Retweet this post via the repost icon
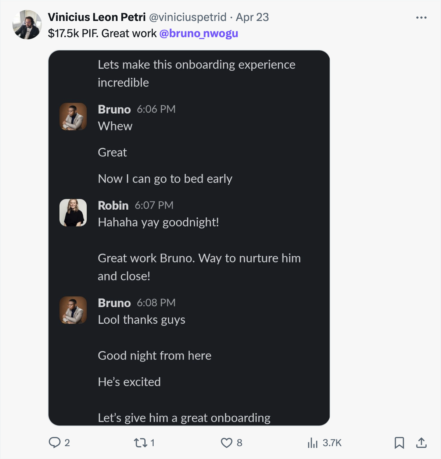The width and height of the screenshot is (441, 459). (x=140, y=442)
